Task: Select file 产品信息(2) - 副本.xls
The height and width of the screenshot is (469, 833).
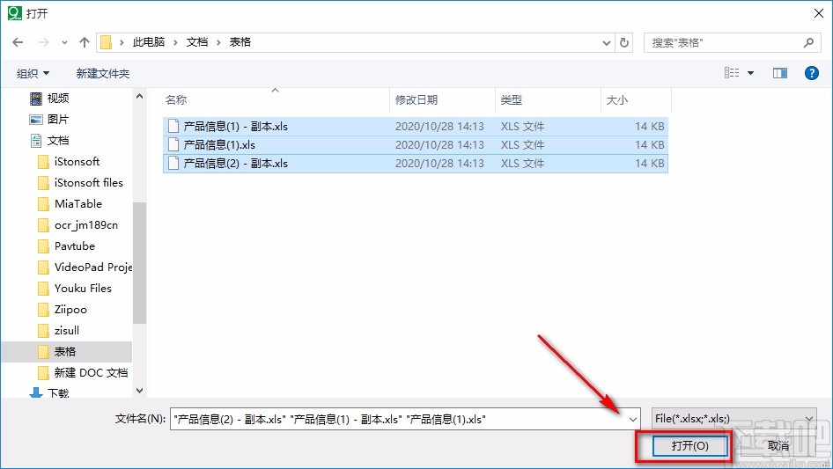Action: [415, 164]
